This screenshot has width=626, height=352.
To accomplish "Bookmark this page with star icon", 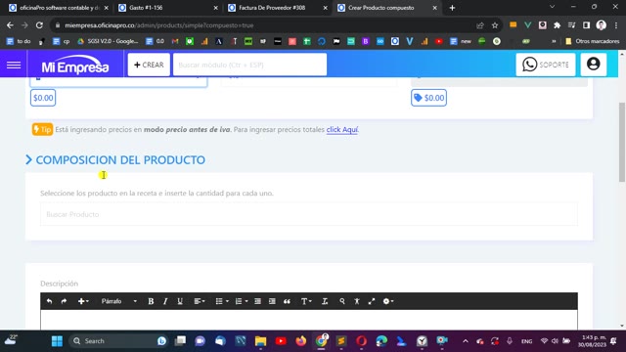I will click(x=495, y=25).
